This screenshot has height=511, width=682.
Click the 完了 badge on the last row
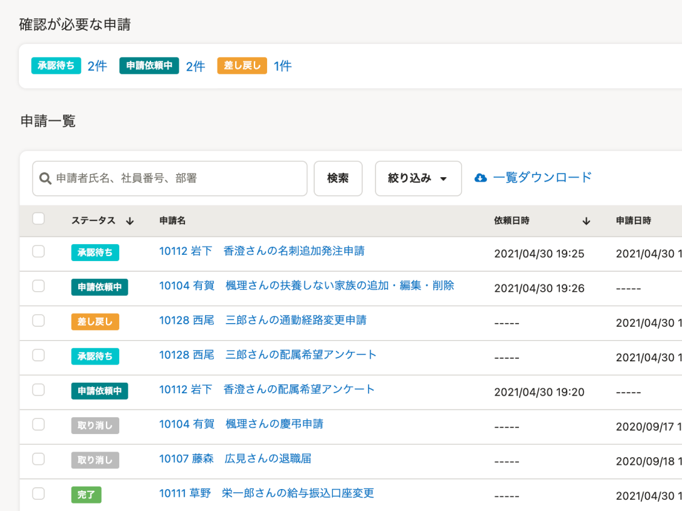pos(86,494)
